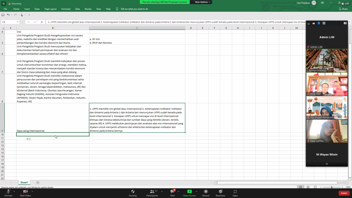This screenshot has width=352, height=198.
Task: Click the Save icon in Excel toolbar
Action: (x=3, y=15)
